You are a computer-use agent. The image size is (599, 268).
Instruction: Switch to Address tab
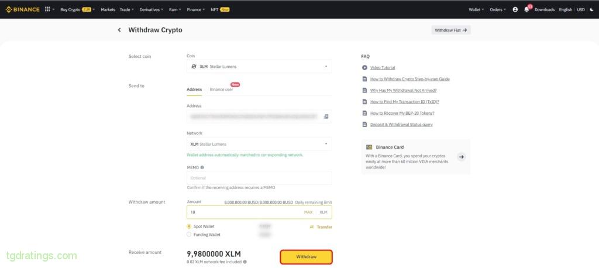click(194, 90)
